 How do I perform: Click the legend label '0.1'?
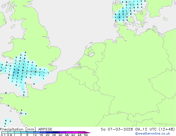pos(3,135)
